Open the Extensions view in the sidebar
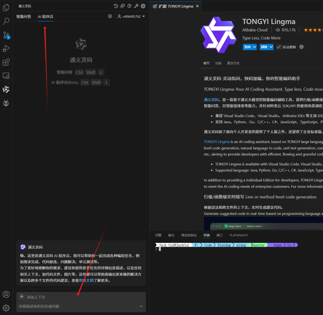Image resolution: width=323 pixels, height=315 pixels. 6,62
